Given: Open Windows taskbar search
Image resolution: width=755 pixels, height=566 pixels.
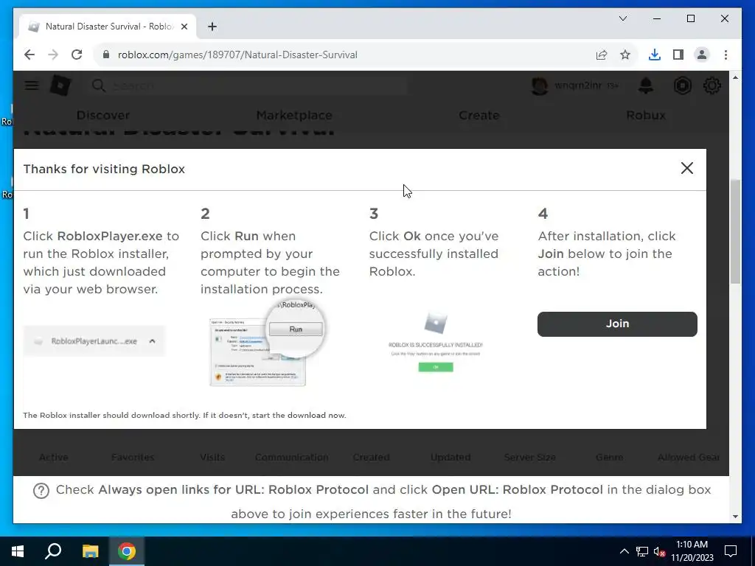Looking at the screenshot, I should (x=53, y=551).
